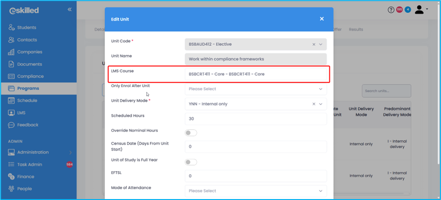Image resolution: width=441 pixels, height=200 pixels.
Task: Collapse the sidebar with double chevron
Action: (x=69, y=9)
